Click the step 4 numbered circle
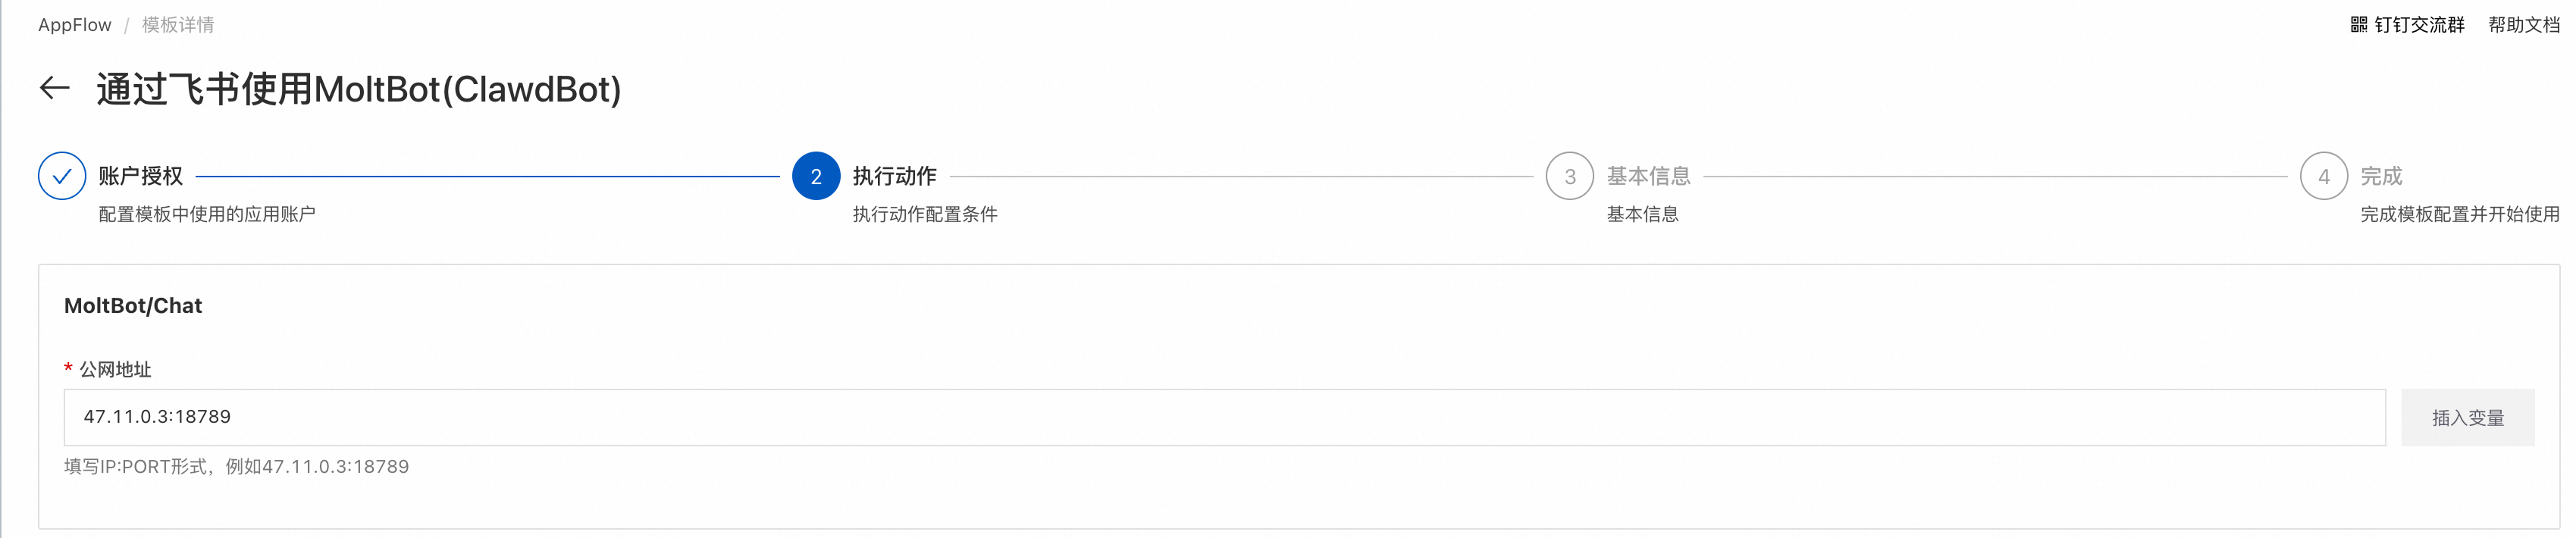Viewport: 2576px width, 538px height. 2323,176
